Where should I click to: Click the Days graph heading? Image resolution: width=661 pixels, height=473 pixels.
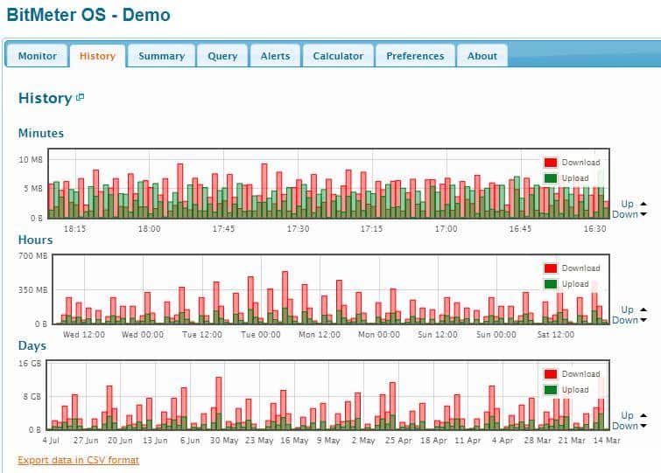32,346
